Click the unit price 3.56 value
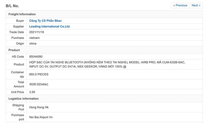Screen dimensions: 209x126 32,92
